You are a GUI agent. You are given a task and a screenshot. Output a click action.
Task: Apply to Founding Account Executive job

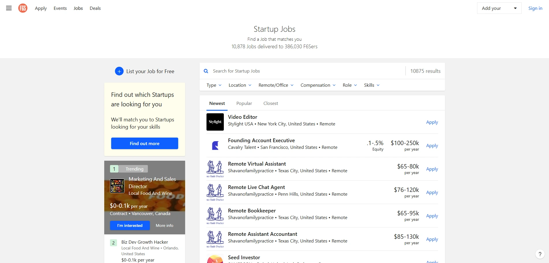[x=432, y=146]
